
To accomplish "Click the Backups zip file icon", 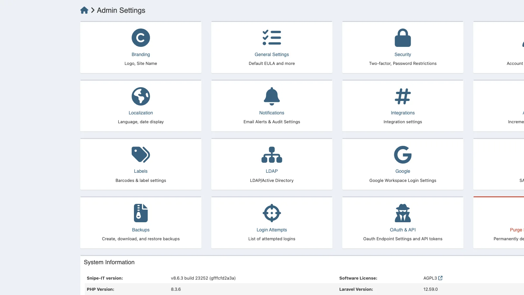I will pos(141,213).
